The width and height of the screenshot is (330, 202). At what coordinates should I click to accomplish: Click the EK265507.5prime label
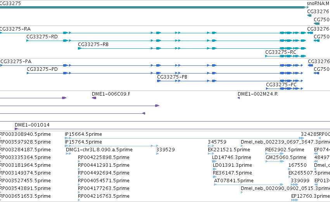[x=309, y=173]
